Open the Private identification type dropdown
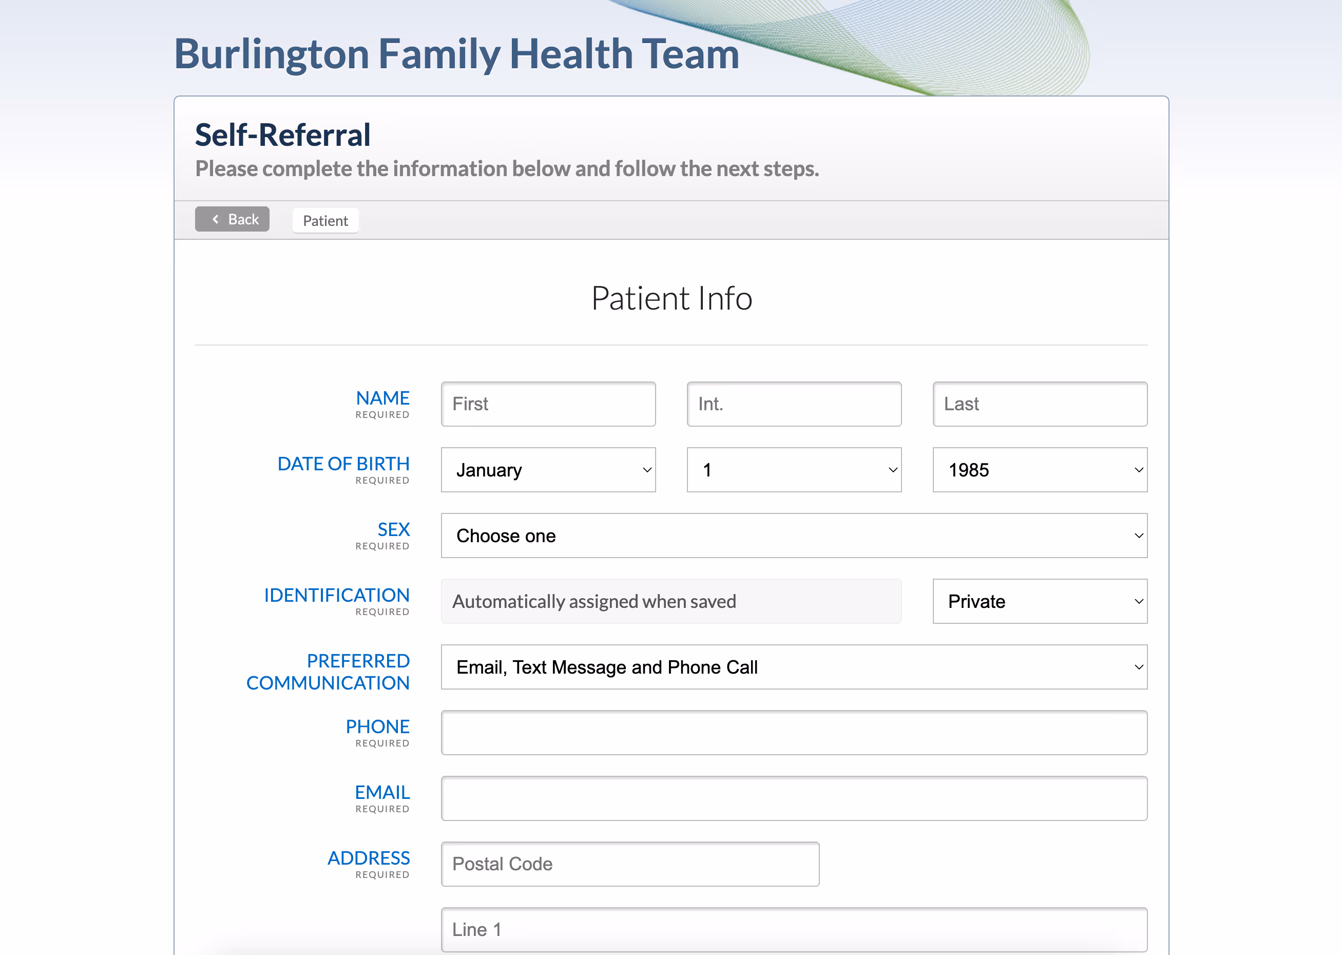The height and width of the screenshot is (955, 1342). (x=1039, y=601)
